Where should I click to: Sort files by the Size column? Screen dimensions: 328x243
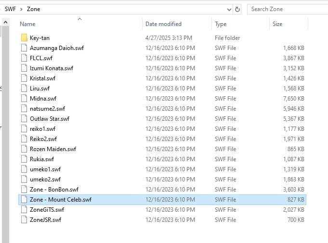point(277,24)
